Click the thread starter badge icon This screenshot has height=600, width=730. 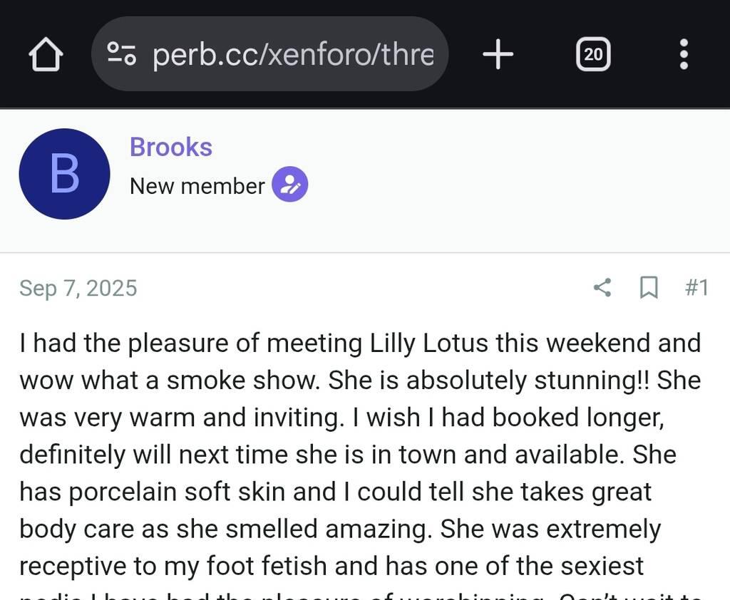click(x=290, y=185)
